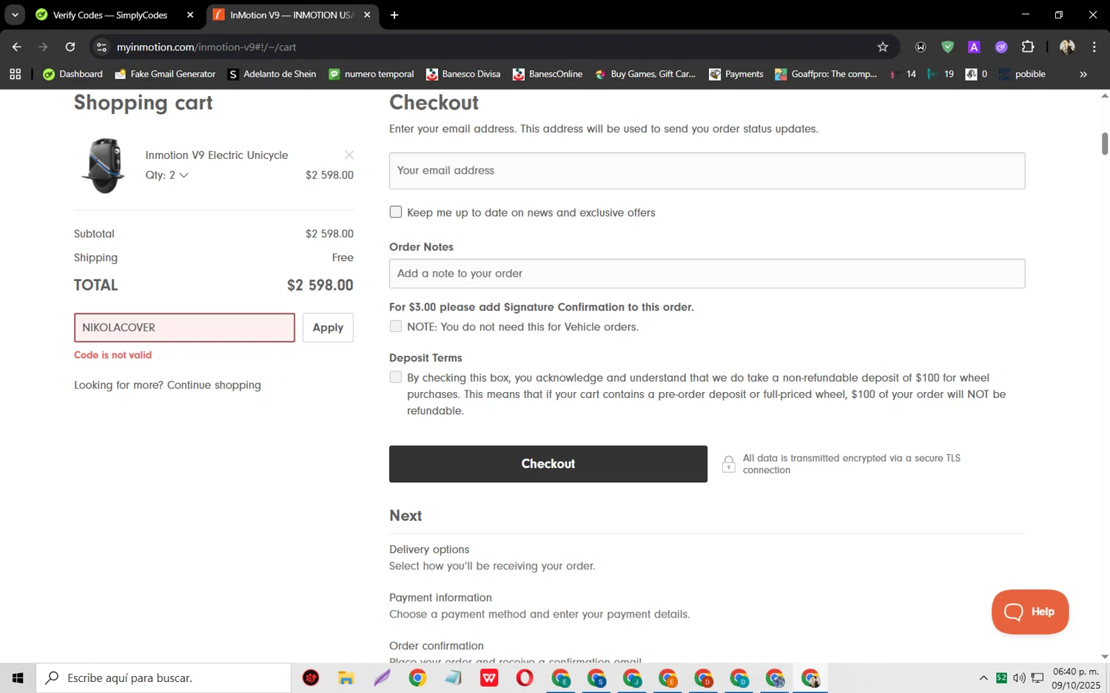This screenshot has height=693, width=1110.
Task: Follow the Continue shopping link
Action: coord(214,385)
